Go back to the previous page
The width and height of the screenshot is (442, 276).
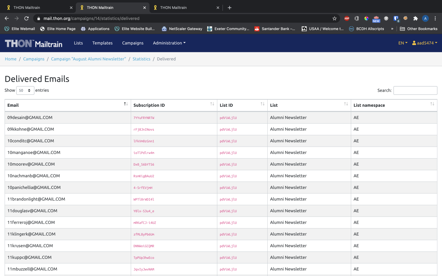(x=7, y=18)
